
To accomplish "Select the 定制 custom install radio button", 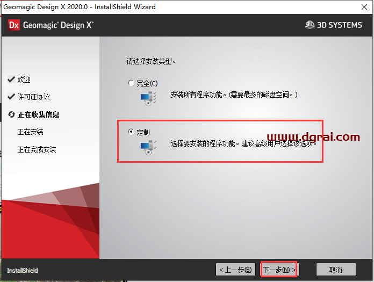I will (131, 132).
